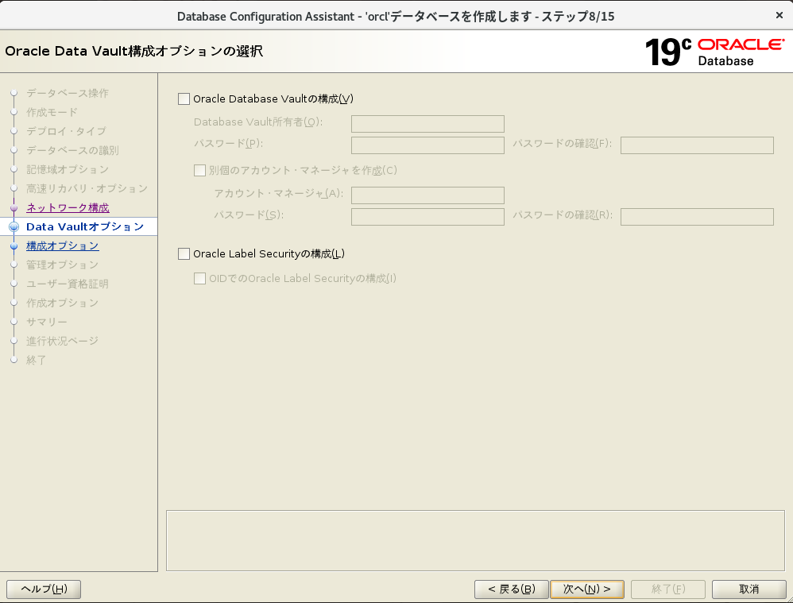The width and height of the screenshot is (793, 603).
Task: Focus the account manager パスワード(S) field
Action: (x=427, y=217)
